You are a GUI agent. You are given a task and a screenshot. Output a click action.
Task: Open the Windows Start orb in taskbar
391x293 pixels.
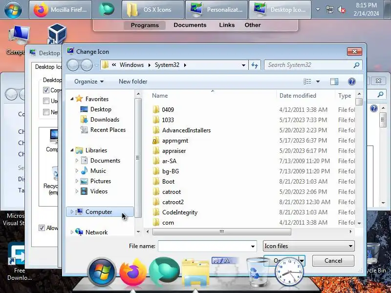point(13,9)
